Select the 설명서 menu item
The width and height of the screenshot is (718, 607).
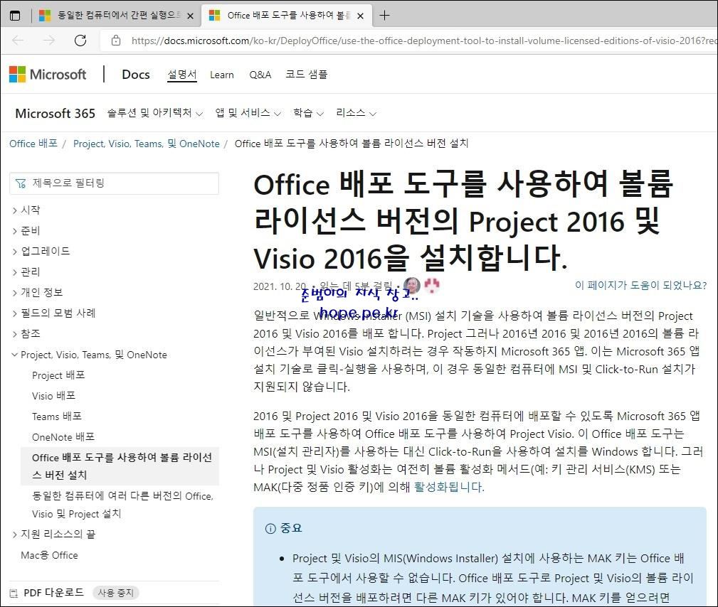(181, 75)
